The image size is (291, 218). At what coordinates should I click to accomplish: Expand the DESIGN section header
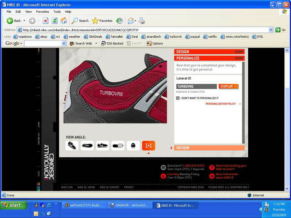(209, 52)
